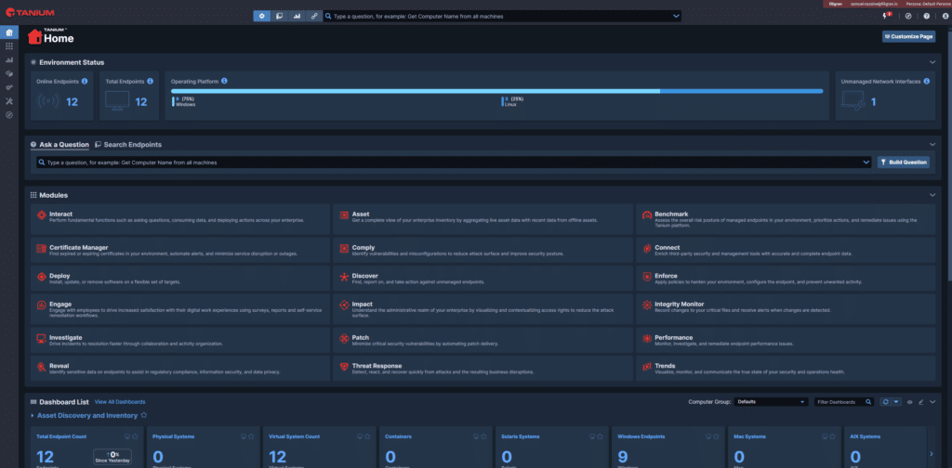Open the modules grid icon in sidebar
Viewport: 952px width, 468px height.
(x=9, y=45)
